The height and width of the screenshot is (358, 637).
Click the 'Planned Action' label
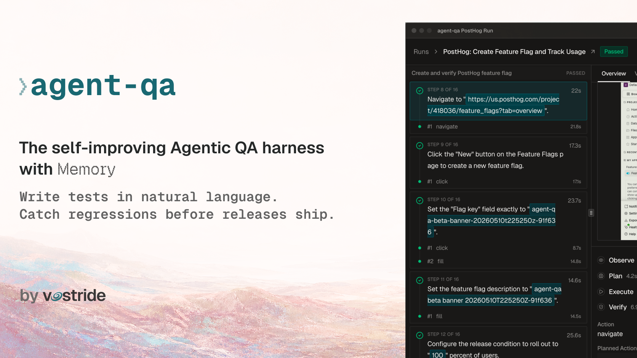pos(617,348)
